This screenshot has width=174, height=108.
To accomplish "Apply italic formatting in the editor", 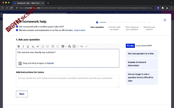I will (x=23, y=46).
